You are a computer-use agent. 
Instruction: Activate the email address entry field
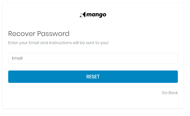[x=93, y=58]
